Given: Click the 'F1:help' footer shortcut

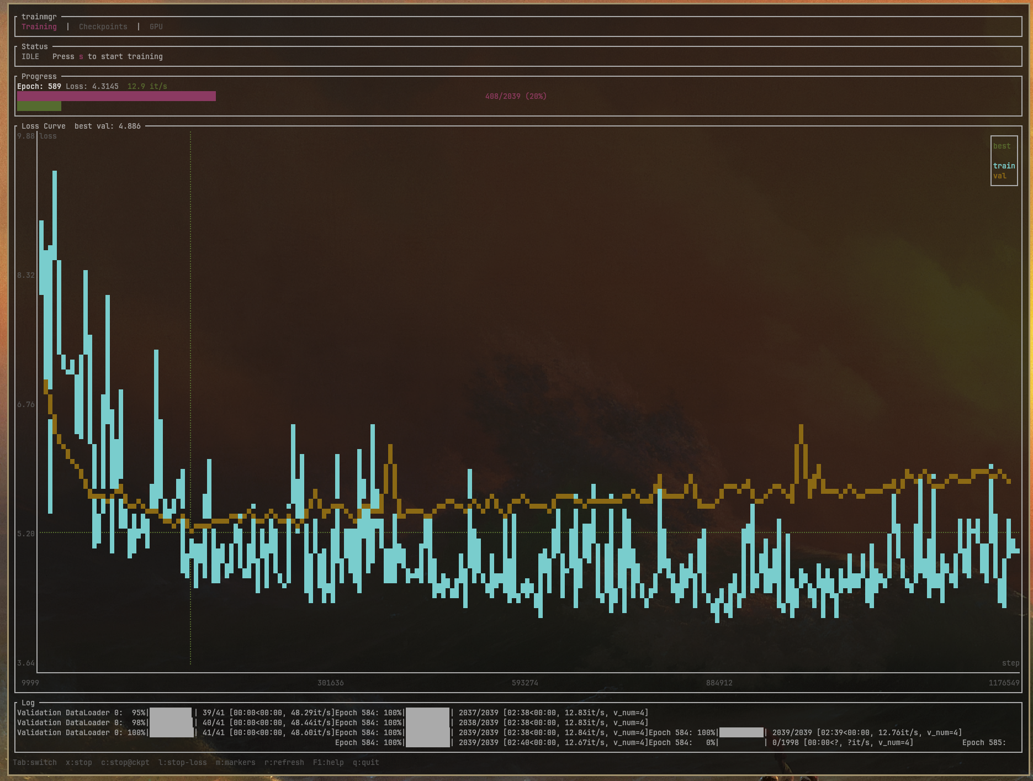Looking at the screenshot, I should 329,762.
